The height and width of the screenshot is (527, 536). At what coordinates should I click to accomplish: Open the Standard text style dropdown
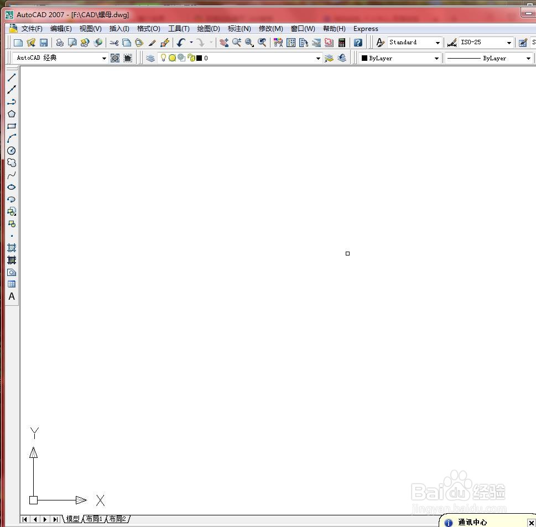point(438,43)
